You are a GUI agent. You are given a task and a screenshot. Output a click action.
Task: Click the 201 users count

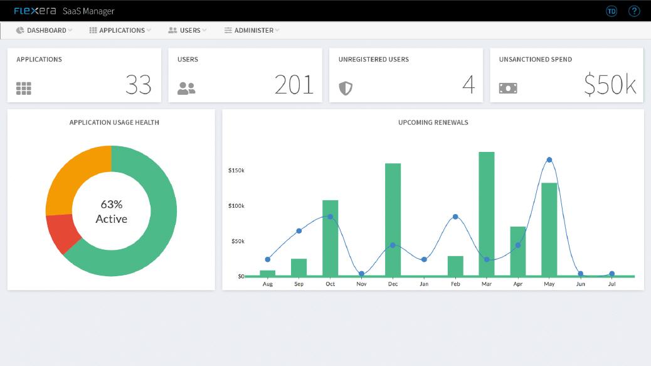294,85
